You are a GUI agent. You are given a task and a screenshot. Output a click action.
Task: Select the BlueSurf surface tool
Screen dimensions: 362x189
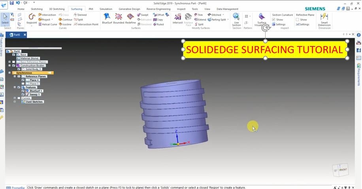[107, 18]
